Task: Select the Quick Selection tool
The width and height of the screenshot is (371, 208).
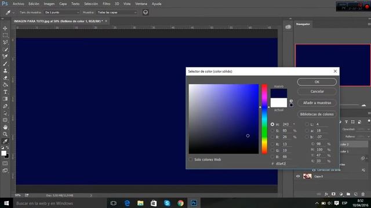Action: (x=5, y=50)
